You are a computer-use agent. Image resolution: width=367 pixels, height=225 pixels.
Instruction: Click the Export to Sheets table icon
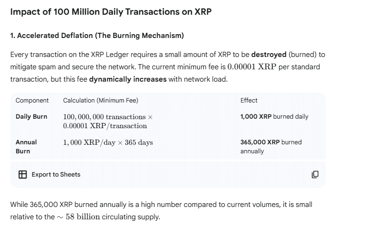[x=22, y=174]
